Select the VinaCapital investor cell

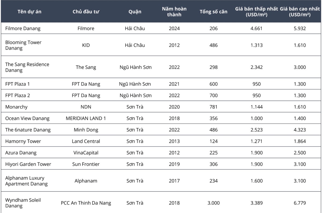[86, 153]
